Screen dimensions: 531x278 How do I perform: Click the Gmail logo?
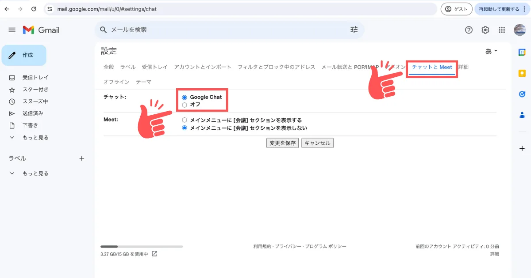(41, 30)
